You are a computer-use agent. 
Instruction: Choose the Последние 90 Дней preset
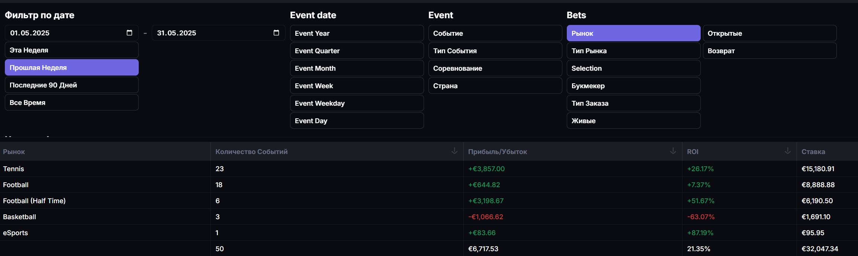(71, 85)
